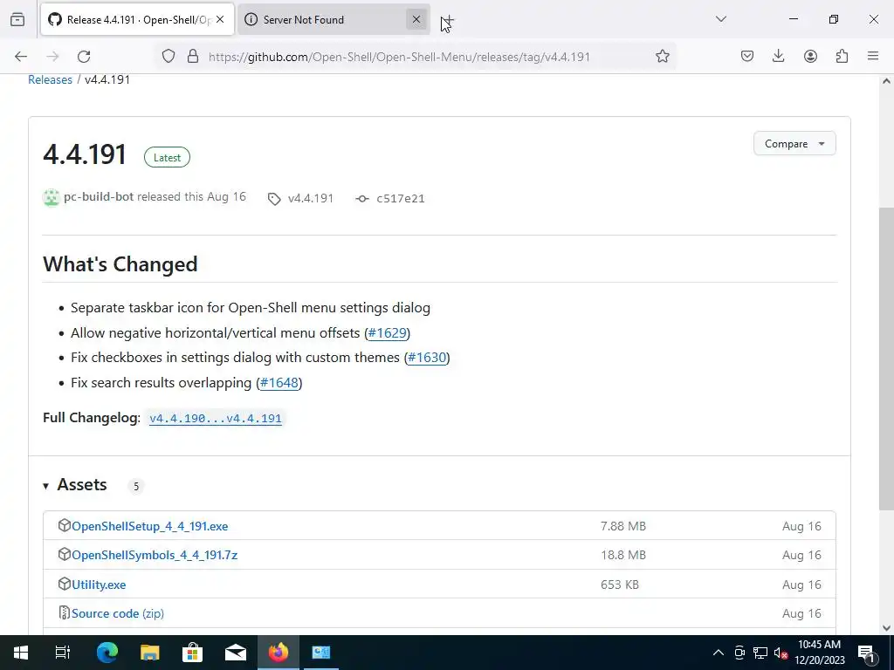Click the 653 KB file size
894x670 pixels.
620,585
